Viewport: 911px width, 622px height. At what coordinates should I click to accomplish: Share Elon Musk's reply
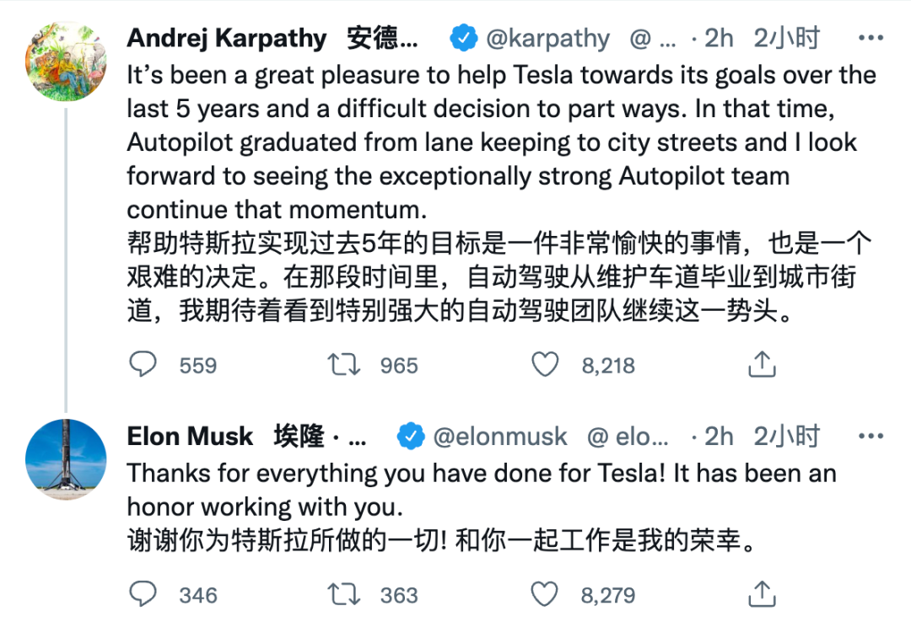(x=762, y=594)
